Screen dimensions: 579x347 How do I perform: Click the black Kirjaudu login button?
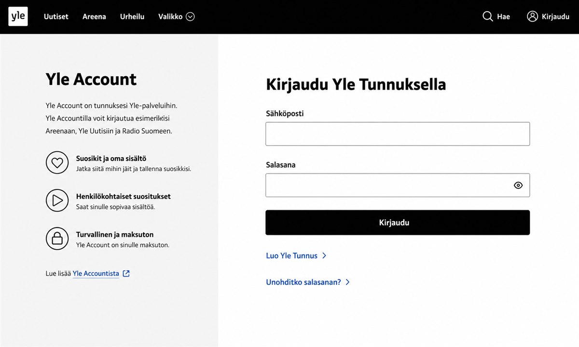point(398,223)
